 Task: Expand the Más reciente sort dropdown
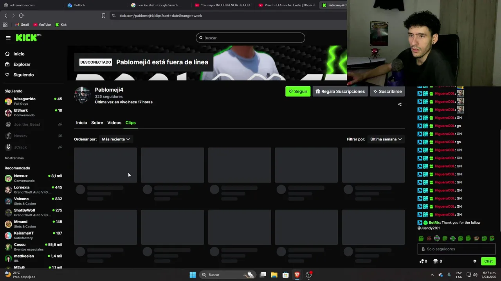pos(116,139)
